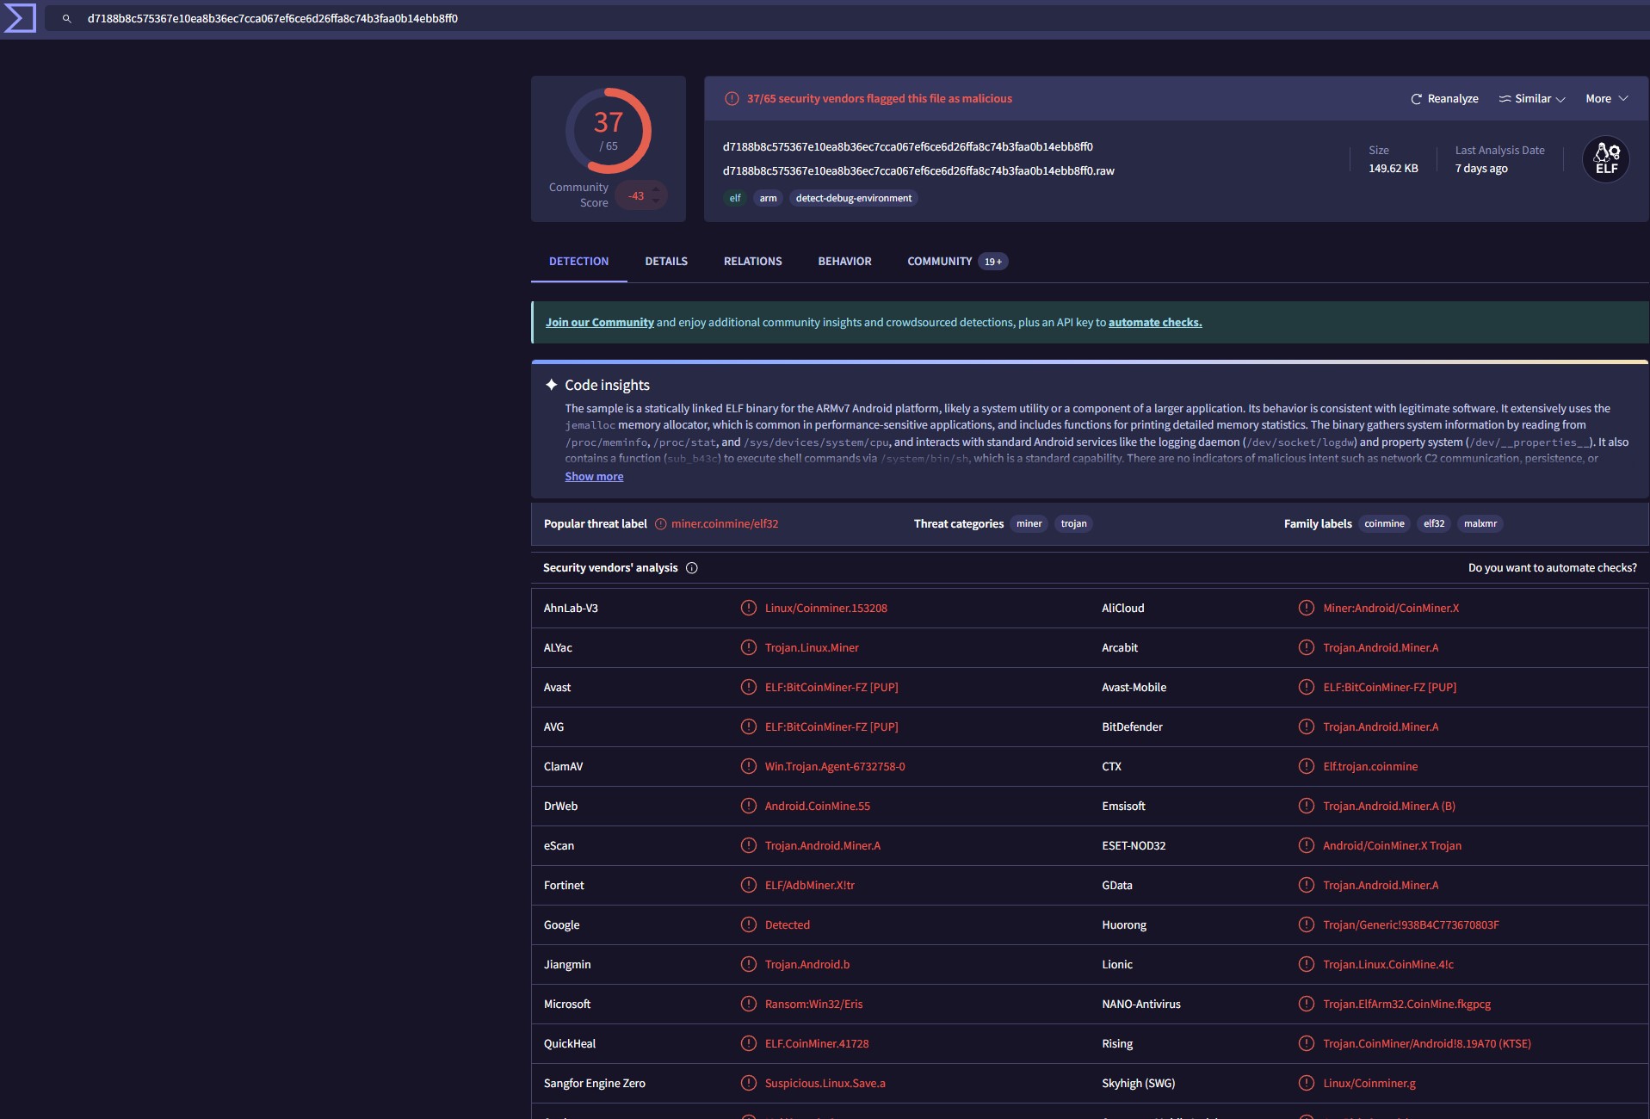Viewport: 1650px width, 1119px height.
Task: Click the 149.62 KB size value
Action: pos(1393,168)
